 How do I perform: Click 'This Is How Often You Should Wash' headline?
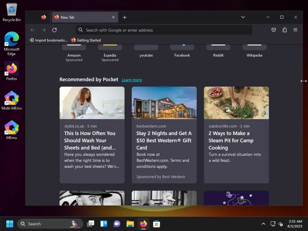[x=90, y=140]
